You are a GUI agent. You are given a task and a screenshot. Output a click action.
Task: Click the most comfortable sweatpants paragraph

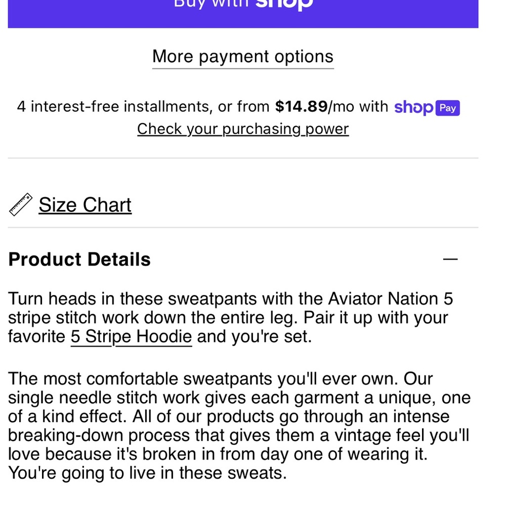coord(239,426)
